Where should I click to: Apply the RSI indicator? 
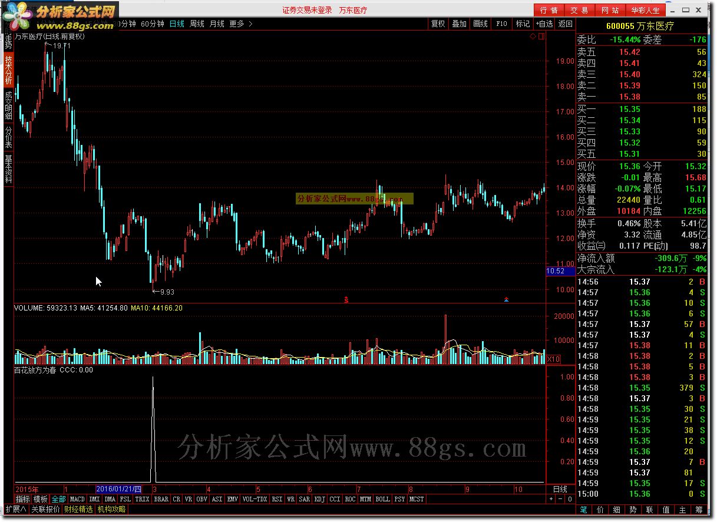[x=277, y=499]
